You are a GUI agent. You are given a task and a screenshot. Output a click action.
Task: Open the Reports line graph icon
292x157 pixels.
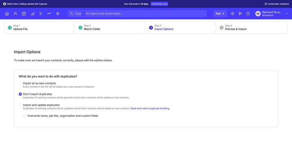click(x=49, y=14)
